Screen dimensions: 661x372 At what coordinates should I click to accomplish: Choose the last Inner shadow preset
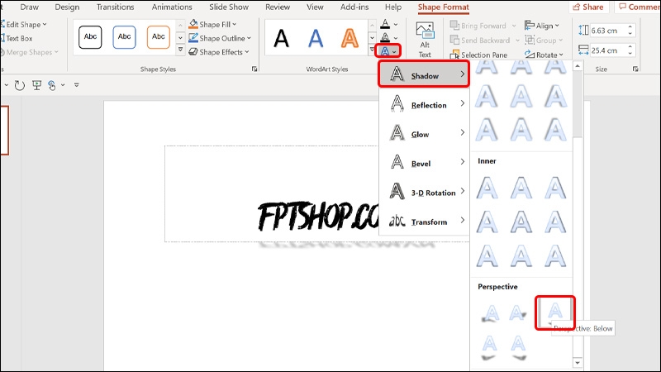pyautogui.click(x=554, y=256)
